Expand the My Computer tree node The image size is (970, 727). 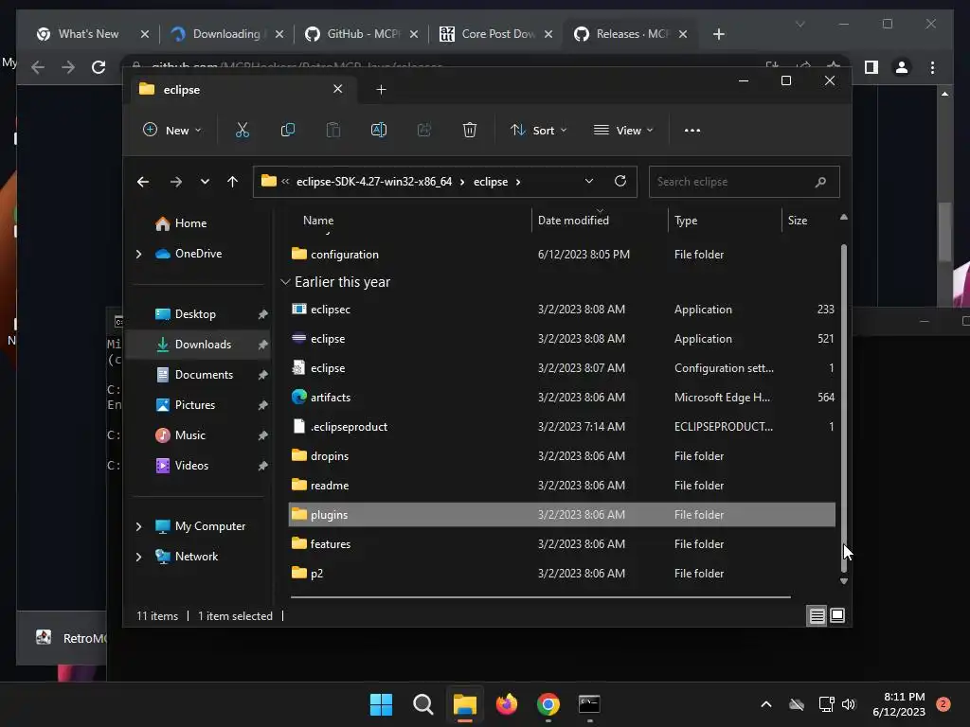click(x=138, y=526)
